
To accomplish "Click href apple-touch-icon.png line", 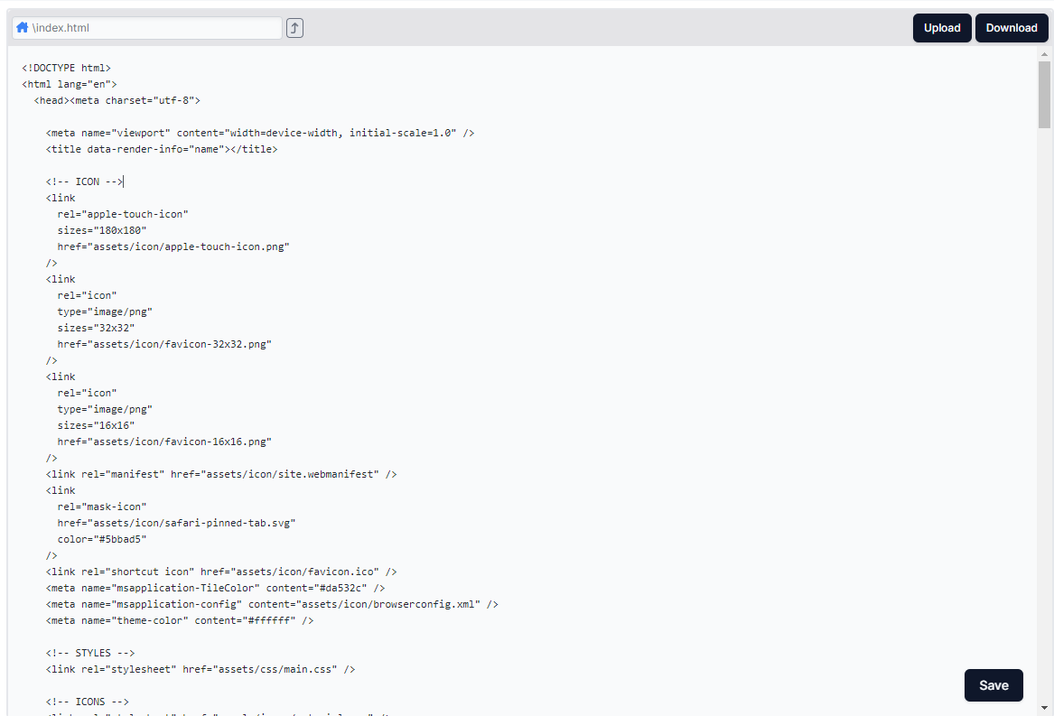I will (x=173, y=246).
